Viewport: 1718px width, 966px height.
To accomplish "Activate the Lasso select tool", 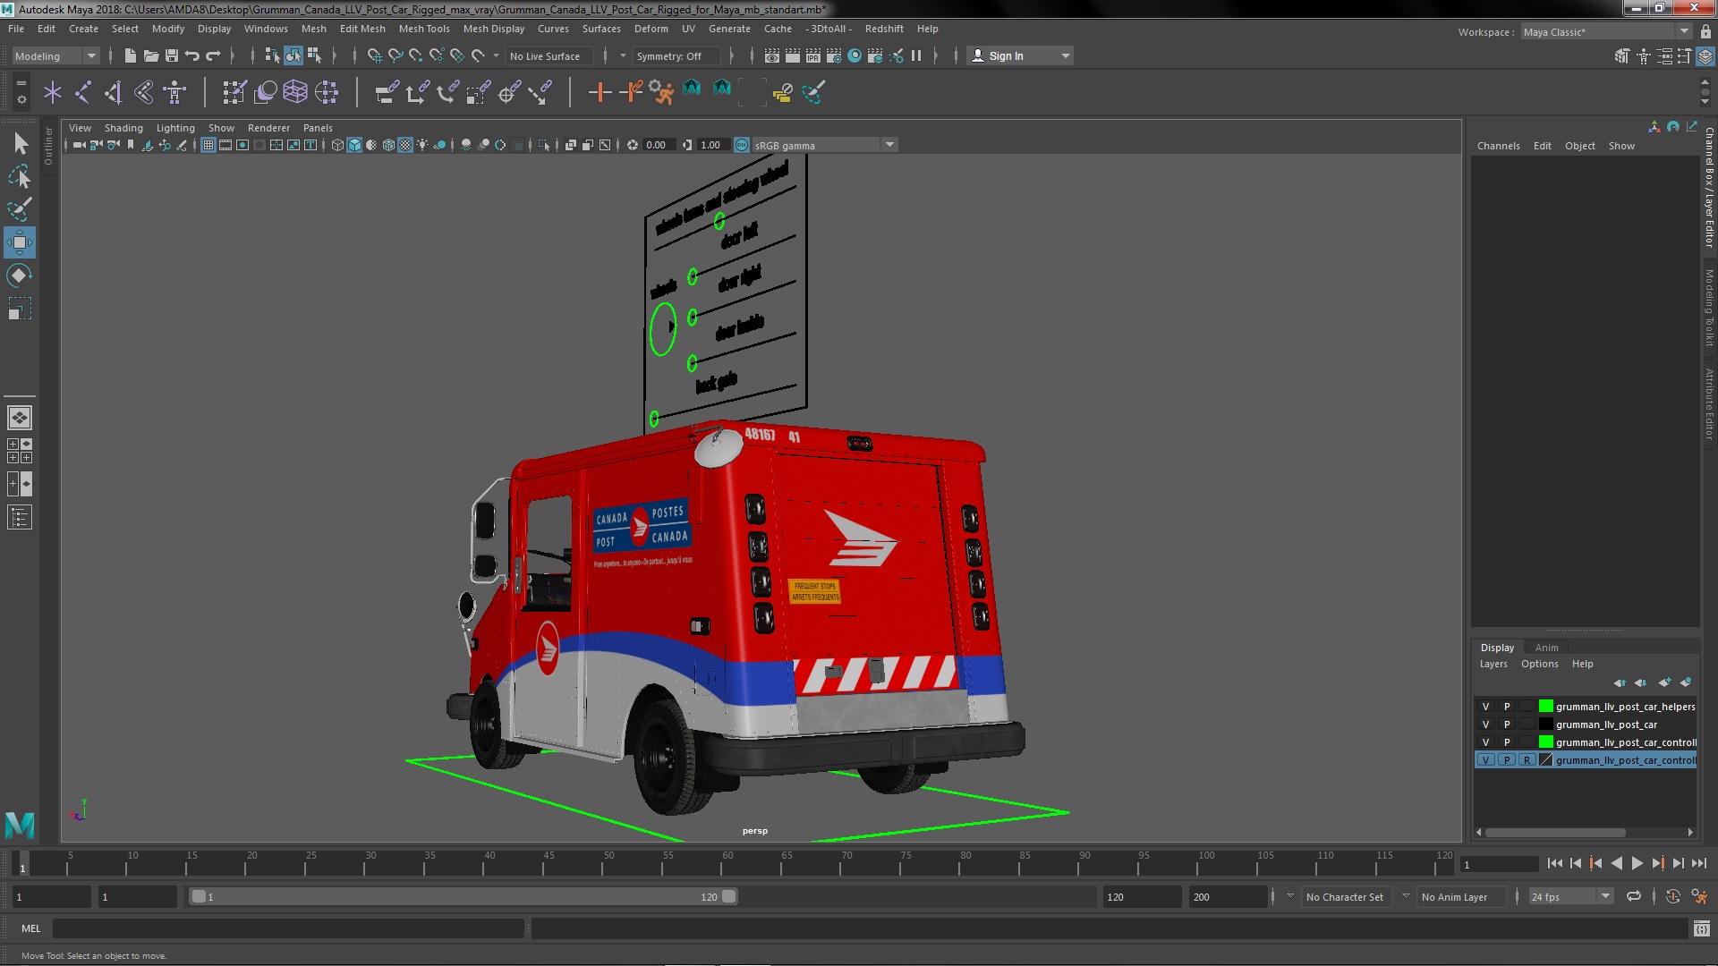I will click(20, 176).
